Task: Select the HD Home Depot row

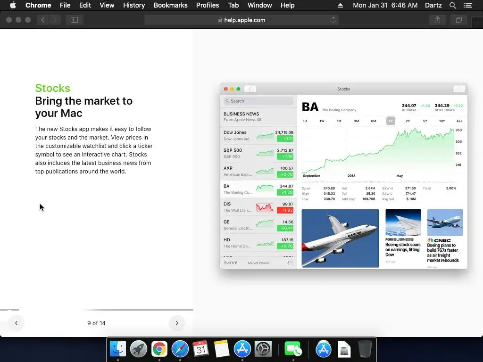Action: pos(258,243)
